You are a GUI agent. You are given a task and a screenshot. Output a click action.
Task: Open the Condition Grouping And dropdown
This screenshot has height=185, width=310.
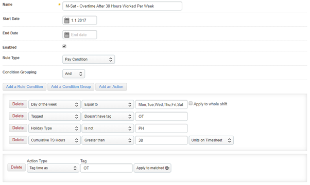point(74,74)
